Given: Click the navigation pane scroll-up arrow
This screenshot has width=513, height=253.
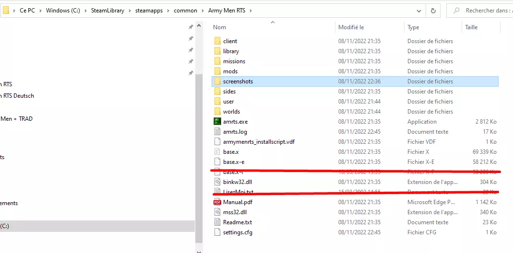Looking at the screenshot, I should [x=199, y=25].
